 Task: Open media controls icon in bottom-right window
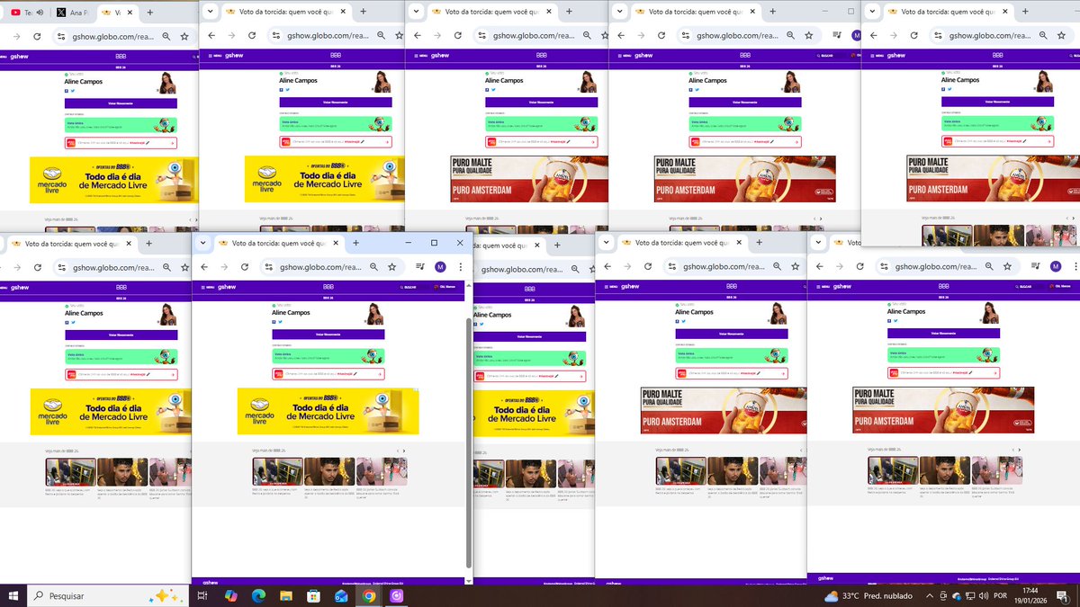coord(1037,266)
